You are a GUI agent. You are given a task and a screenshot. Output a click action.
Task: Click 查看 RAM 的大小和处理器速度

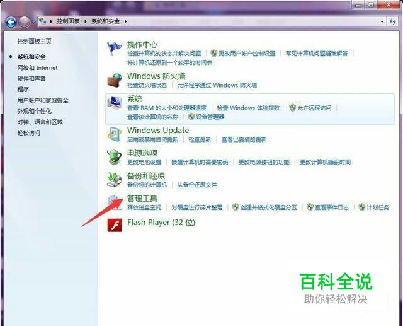(167, 108)
